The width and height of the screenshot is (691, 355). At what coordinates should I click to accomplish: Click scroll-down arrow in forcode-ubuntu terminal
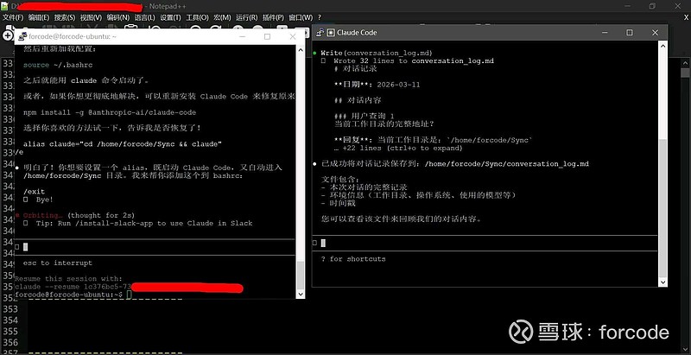click(x=301, y=294)
